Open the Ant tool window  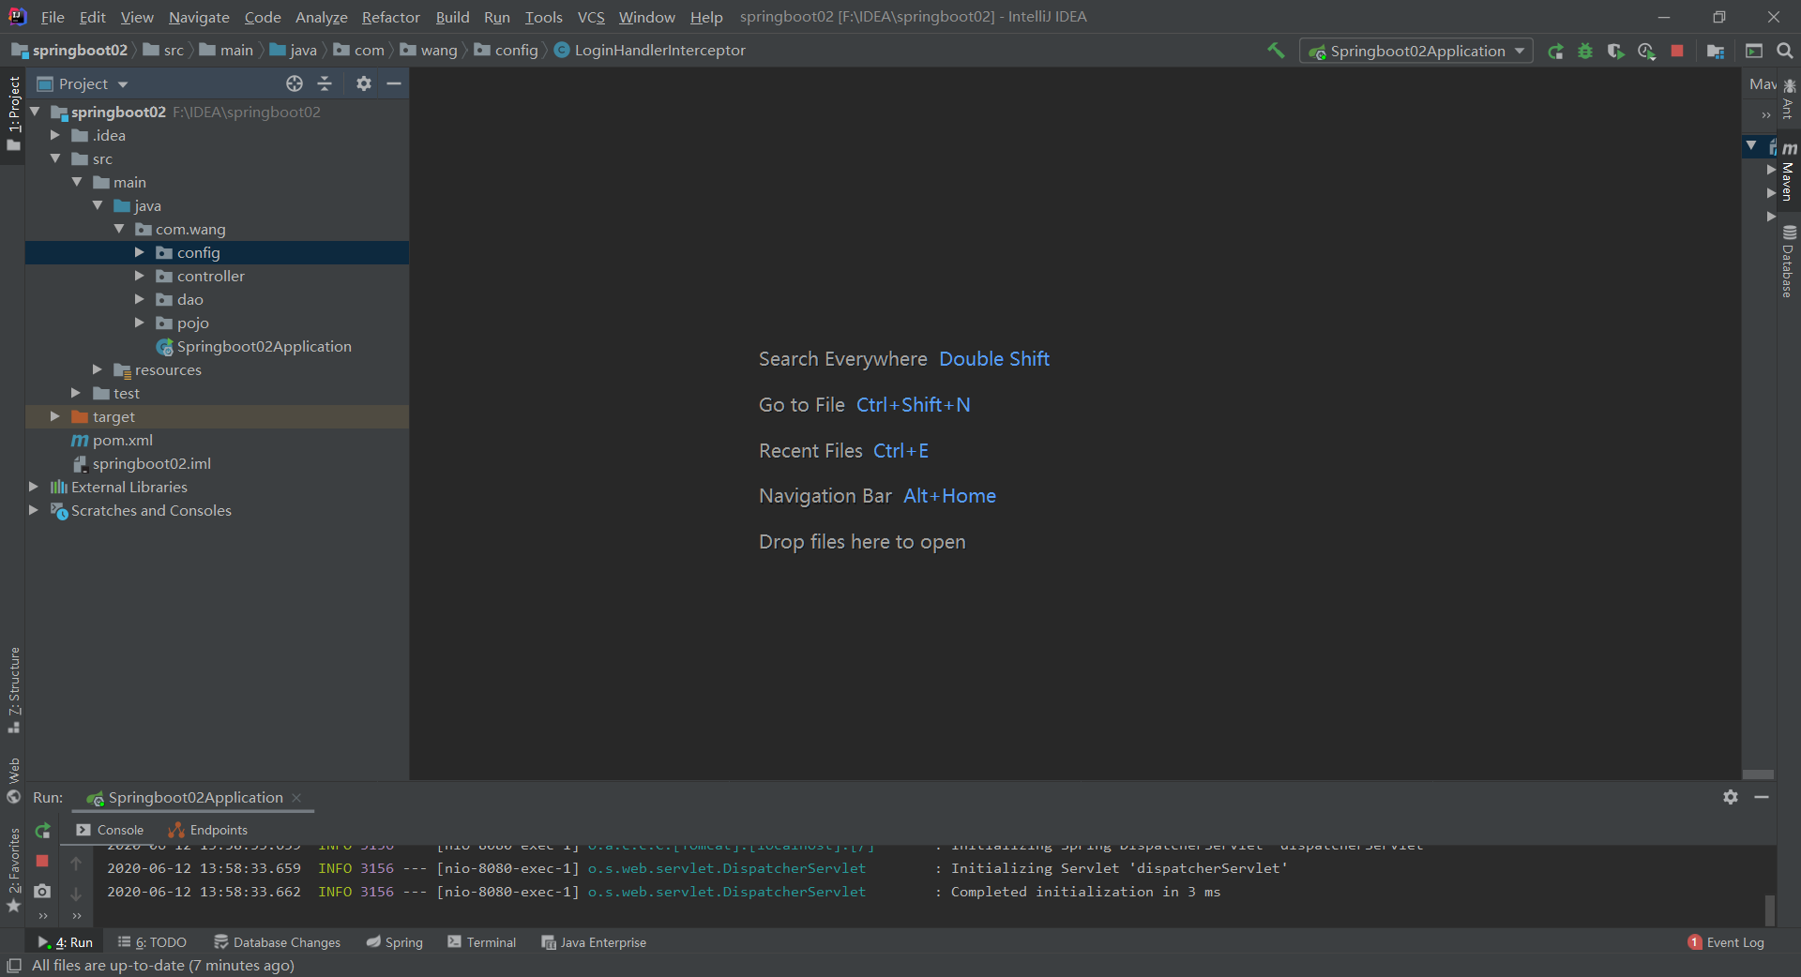[1789, 98]
